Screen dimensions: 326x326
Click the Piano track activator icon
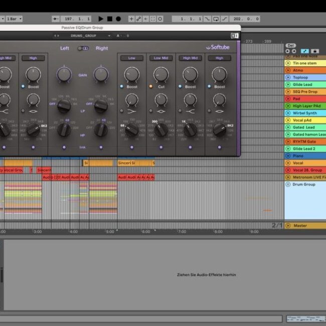pos(288,156)
